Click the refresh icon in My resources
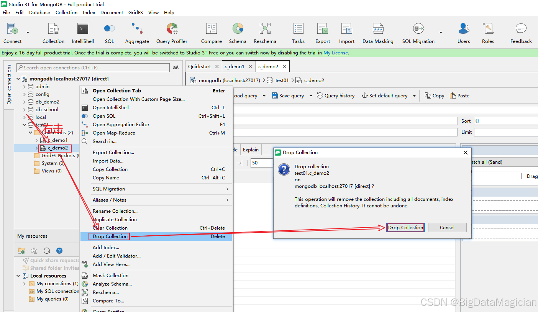 47,251
